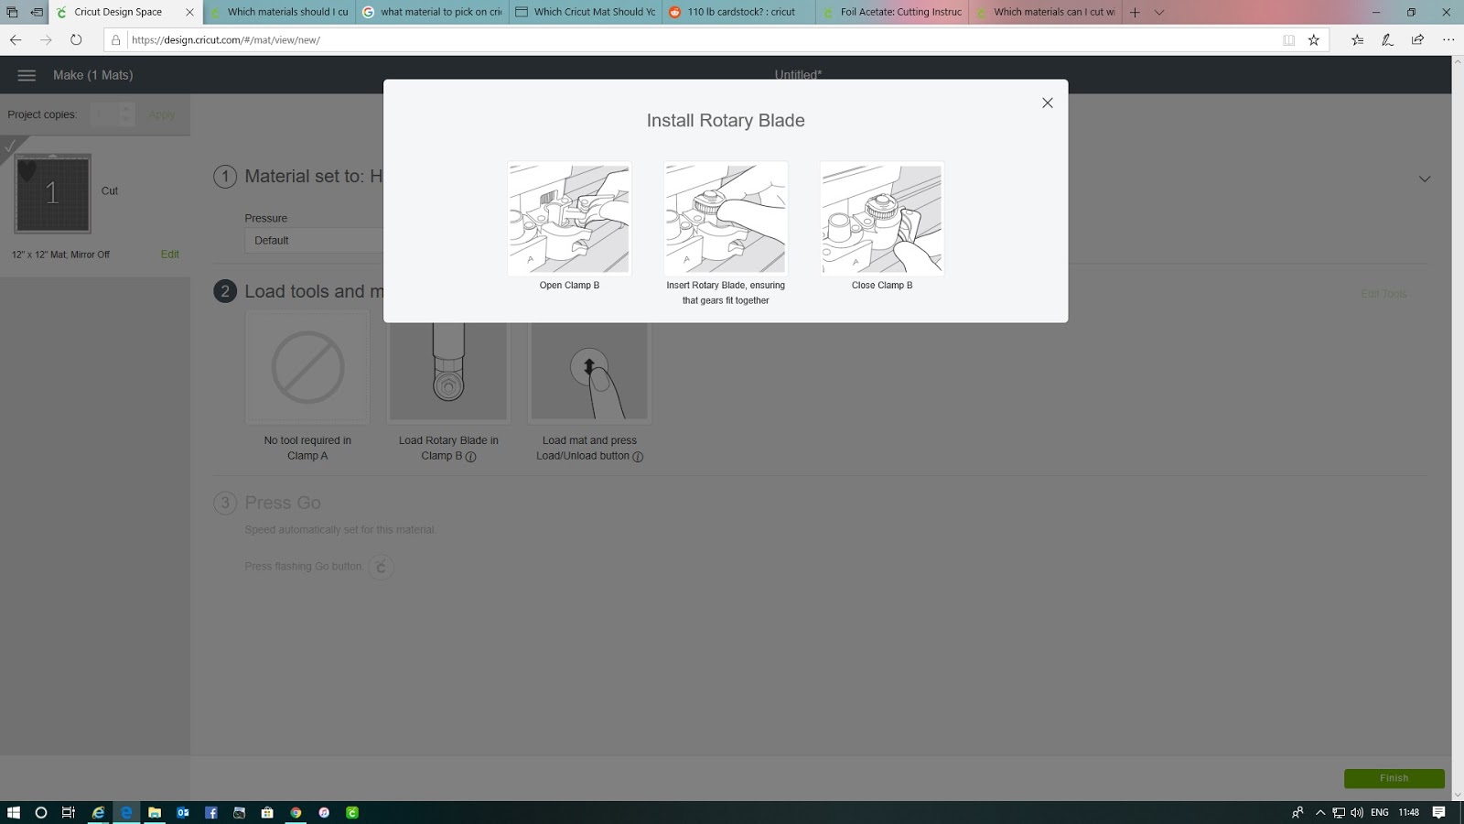Viewport: 1464px width, 824px height.
Task: Click the Load mat and press image
Action: (589, 371)
